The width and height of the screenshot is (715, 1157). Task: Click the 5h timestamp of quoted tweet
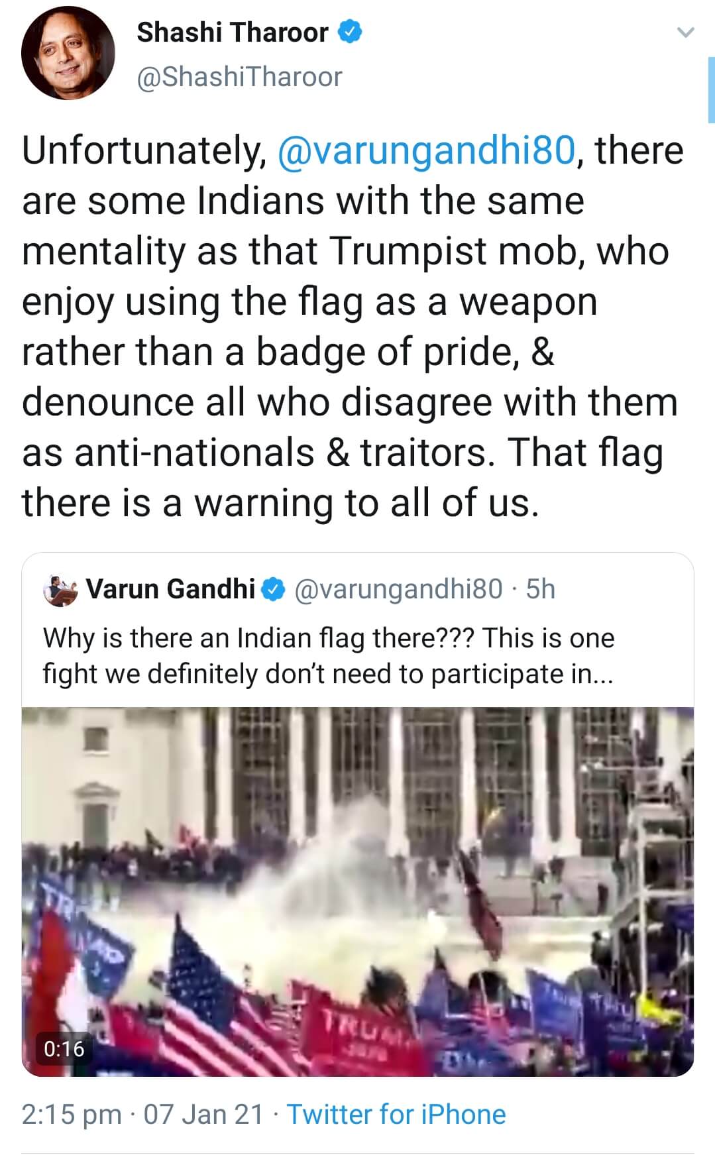click(x=540, y=588)
